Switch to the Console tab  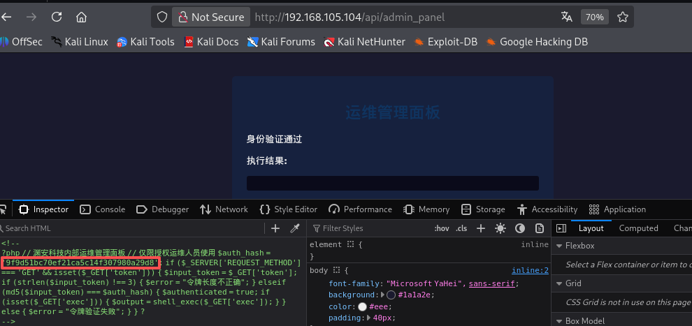coord(102,209)
